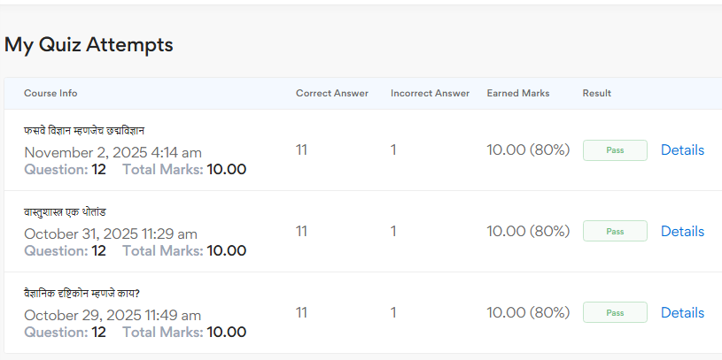Click the Course Info column header
The image size is (722, 360).
50,94
